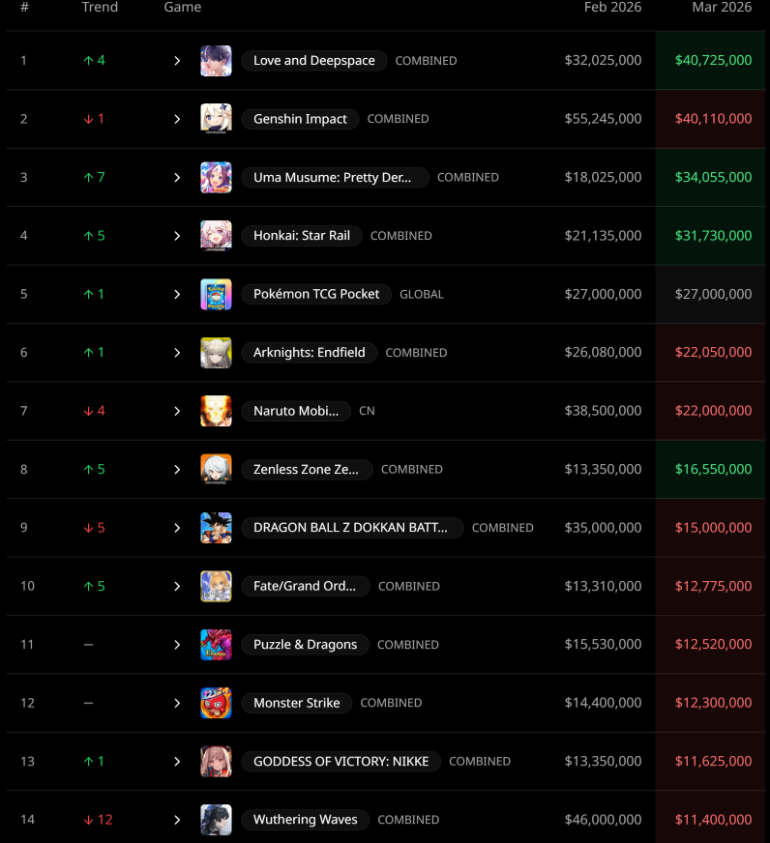Click the CN tag beside Naruto Mobile

(367, 411)
